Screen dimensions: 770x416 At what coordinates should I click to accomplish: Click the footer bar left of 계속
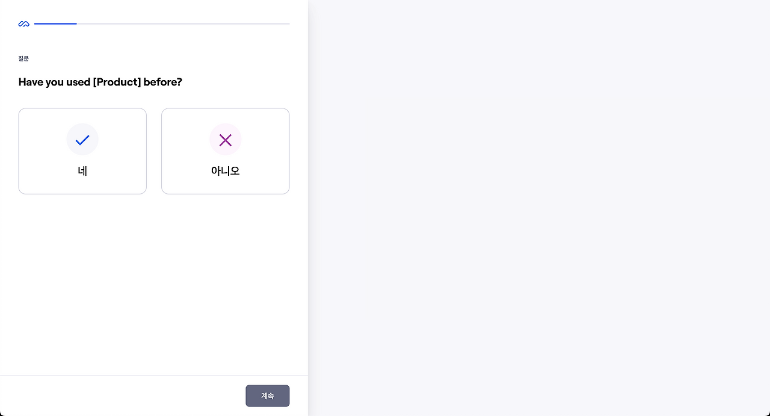[x=120, y=396]
